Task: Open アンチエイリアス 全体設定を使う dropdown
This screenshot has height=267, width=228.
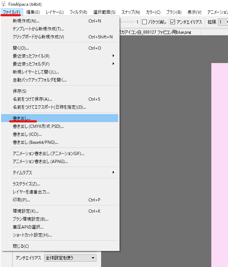Action: tap(70, 258)
